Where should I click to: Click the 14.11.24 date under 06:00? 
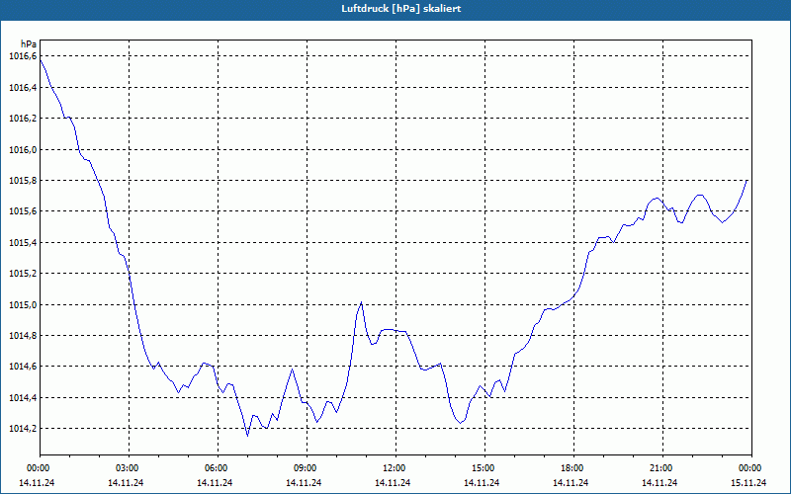click(x=215, y=482)
